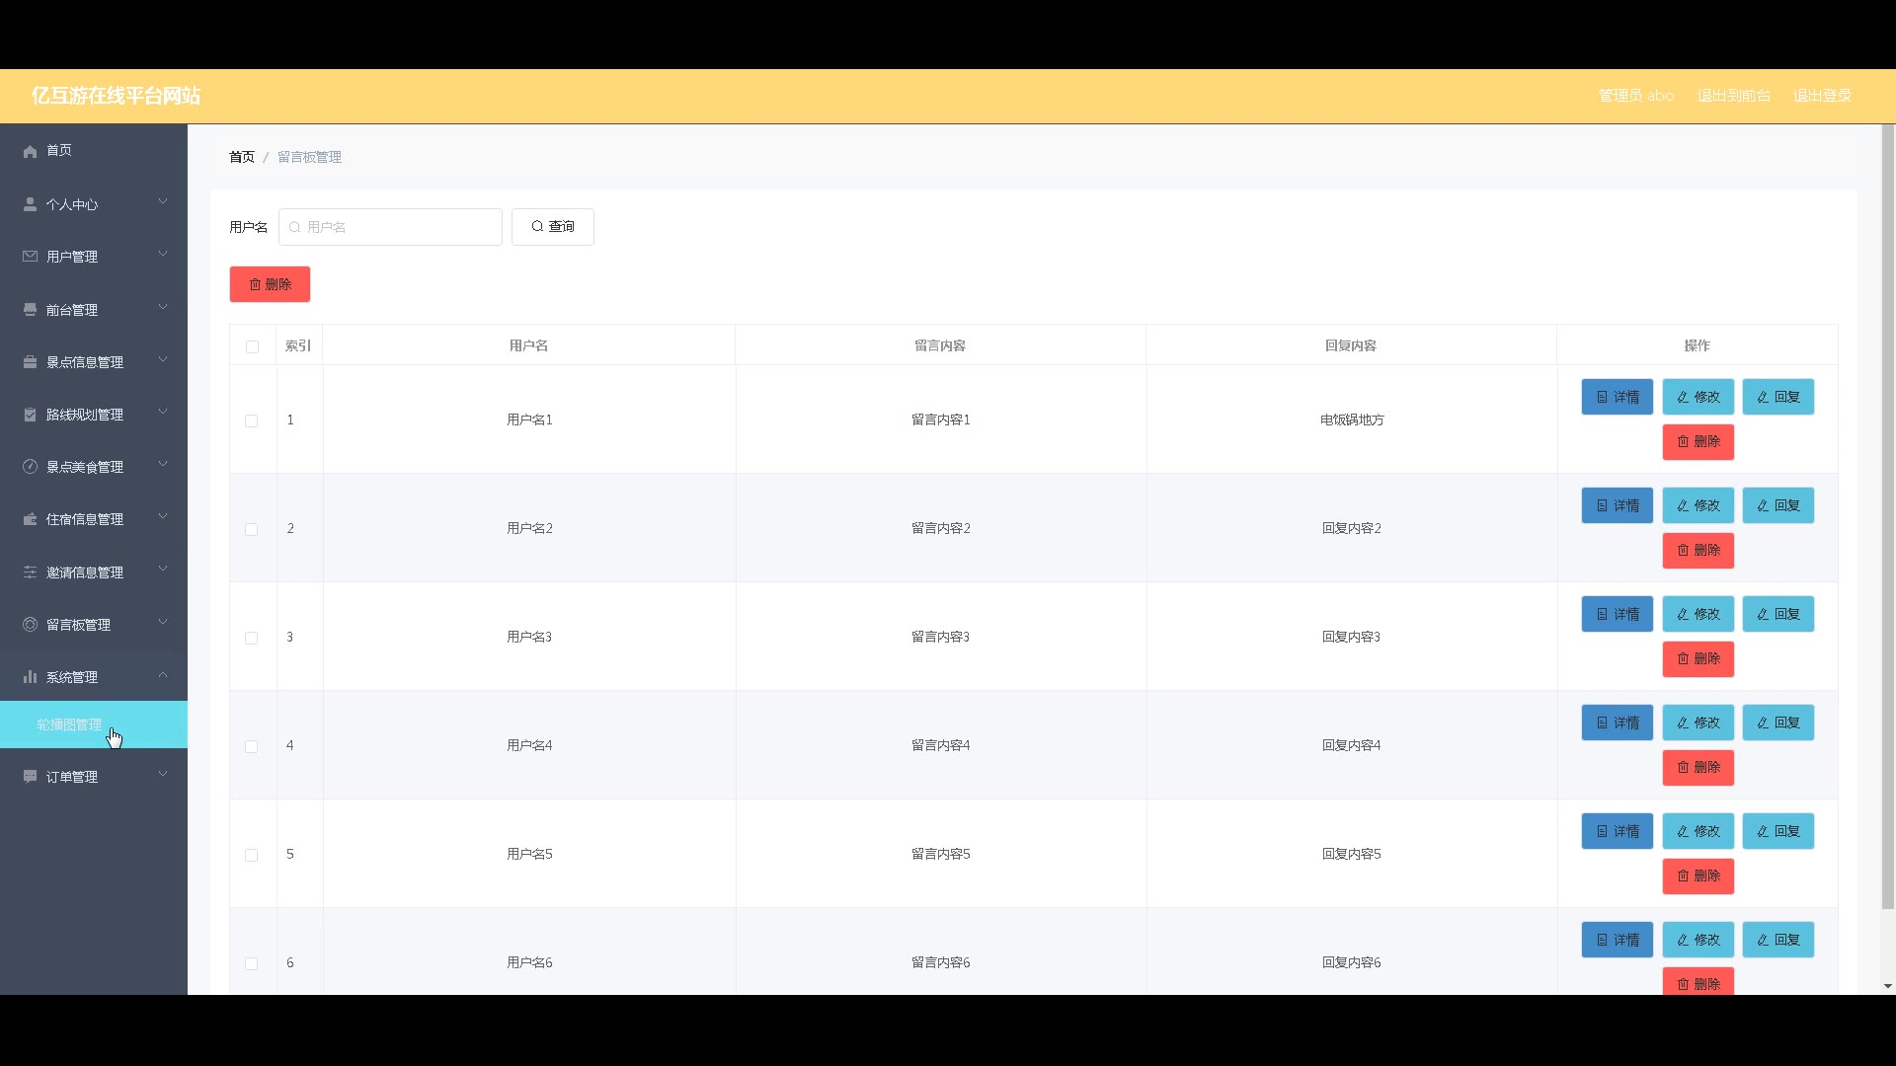
Task: Click 删除 for row 用户名3
Action: point(1698,659)
